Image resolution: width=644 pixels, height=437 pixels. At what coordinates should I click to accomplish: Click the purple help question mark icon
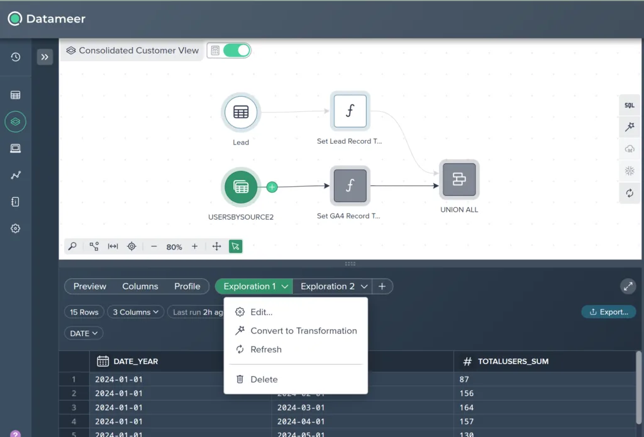point(16,434)
